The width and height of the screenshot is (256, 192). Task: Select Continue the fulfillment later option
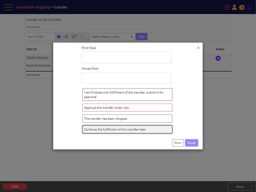127,129
